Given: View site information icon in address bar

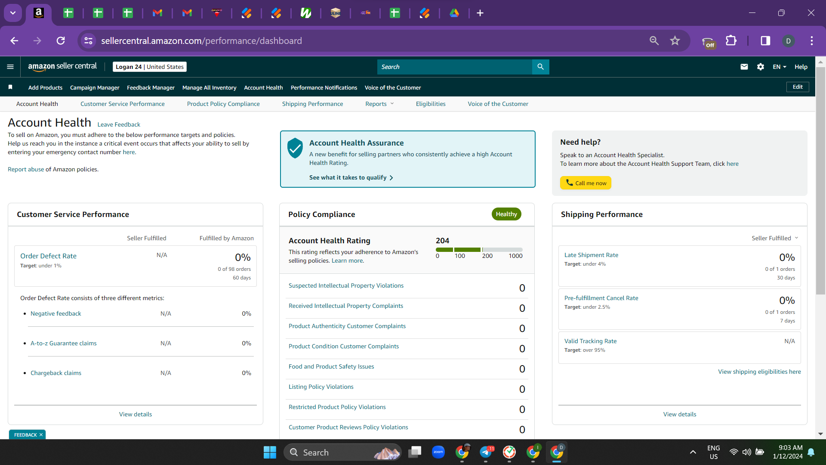Looking at the screenshot, I should tap(88, 40).
